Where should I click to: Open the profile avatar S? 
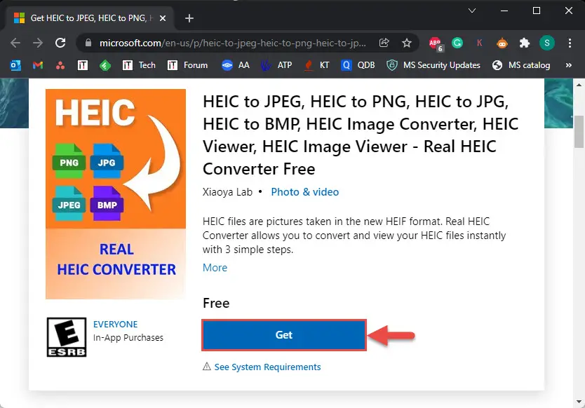tap(547, 43)
